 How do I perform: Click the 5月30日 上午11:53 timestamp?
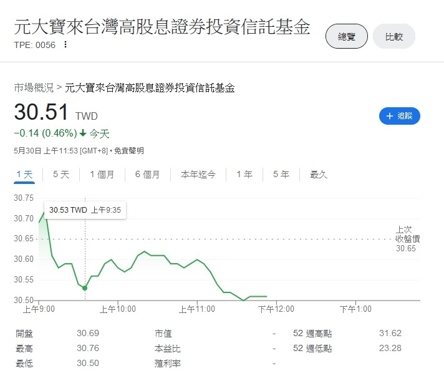(46, 151)
